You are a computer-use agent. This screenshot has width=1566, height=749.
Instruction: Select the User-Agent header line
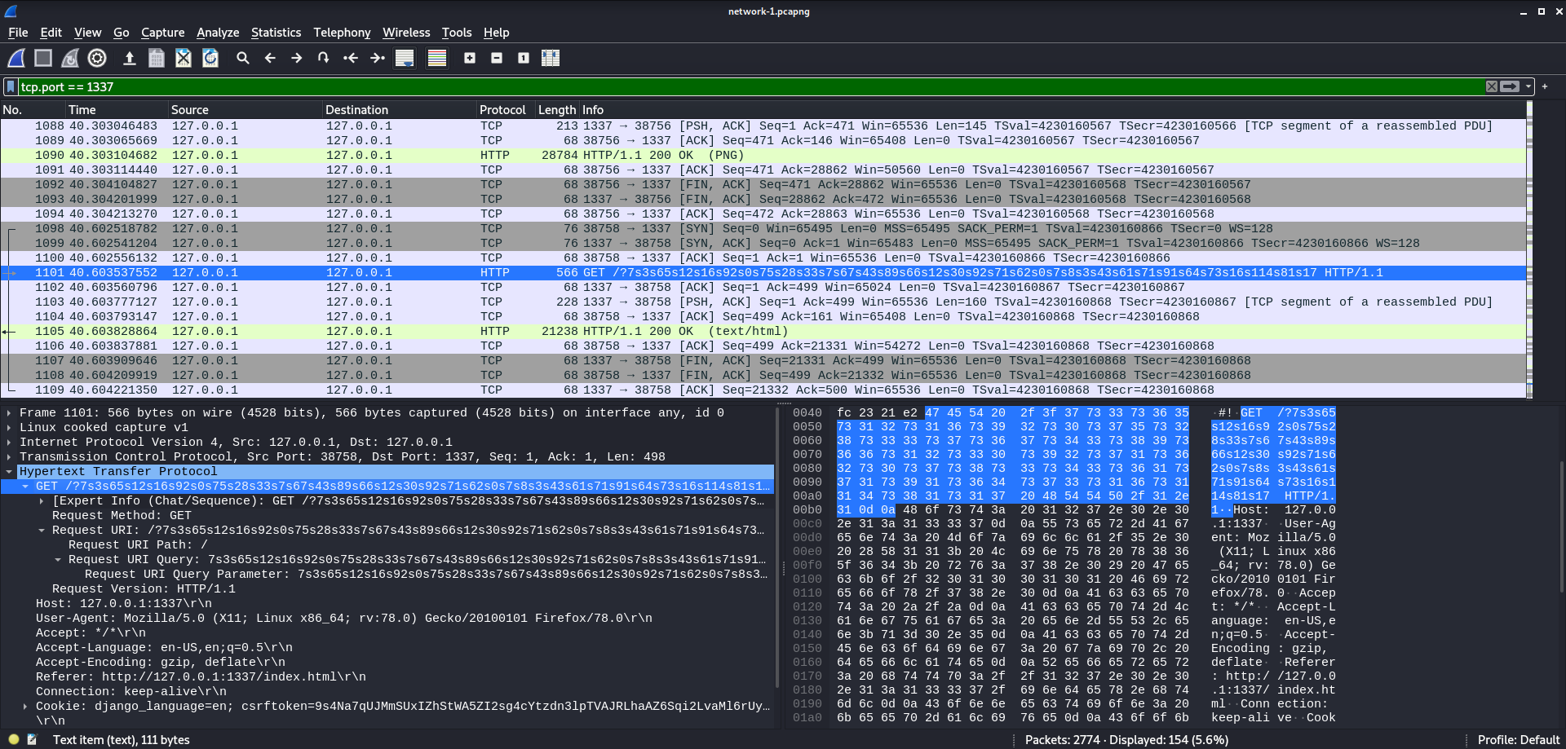click(344, 619)
